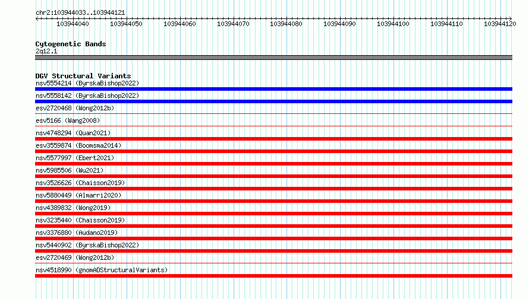Viewport: 529px width, 299px height.
Task: Click ruler position 103944080
Action: (286, 24)
